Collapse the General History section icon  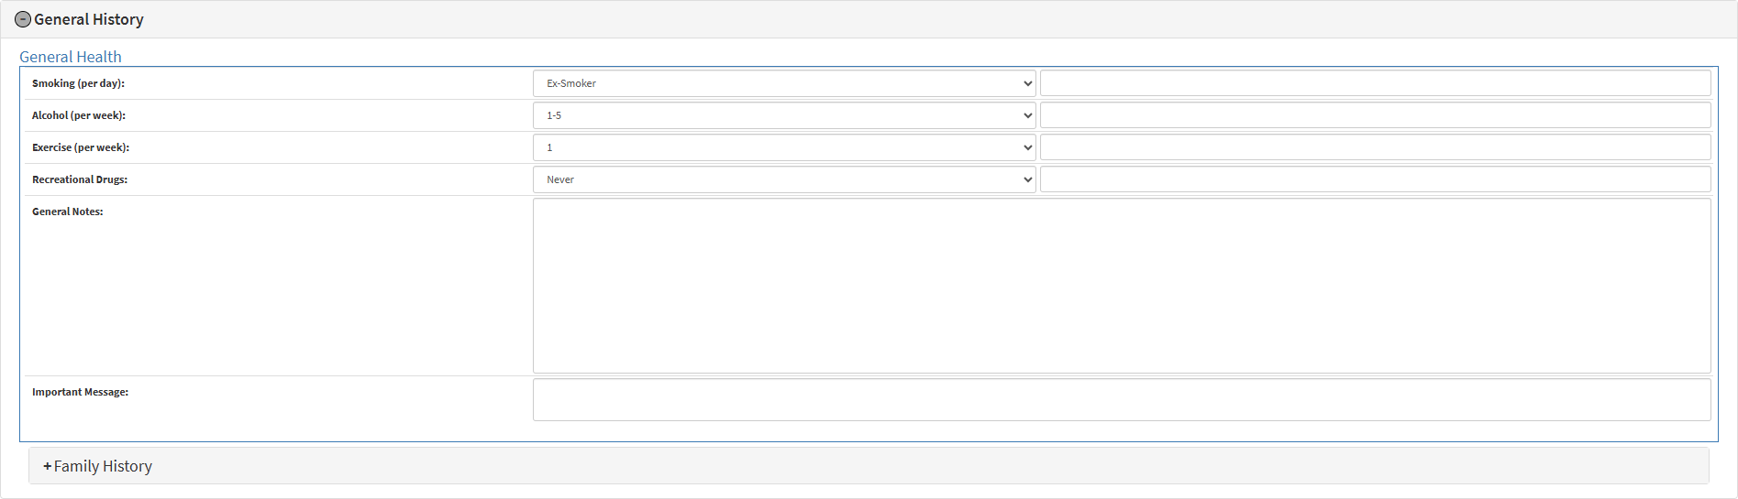[23, 19]
